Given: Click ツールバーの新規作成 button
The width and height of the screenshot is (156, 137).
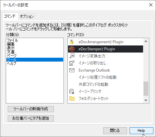Looking at the screenshot, I should point(31,109).
